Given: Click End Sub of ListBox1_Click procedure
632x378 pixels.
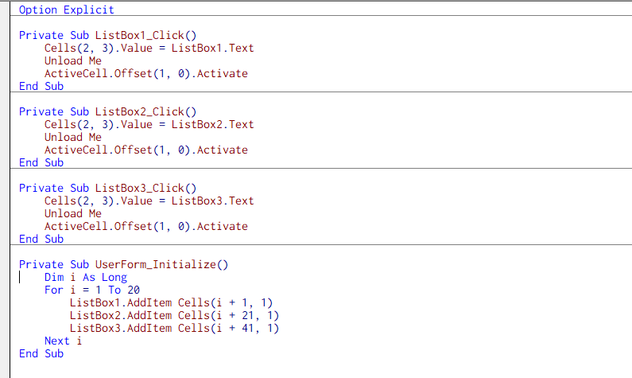Looking at the screenshot, I should tap(41, 87).
